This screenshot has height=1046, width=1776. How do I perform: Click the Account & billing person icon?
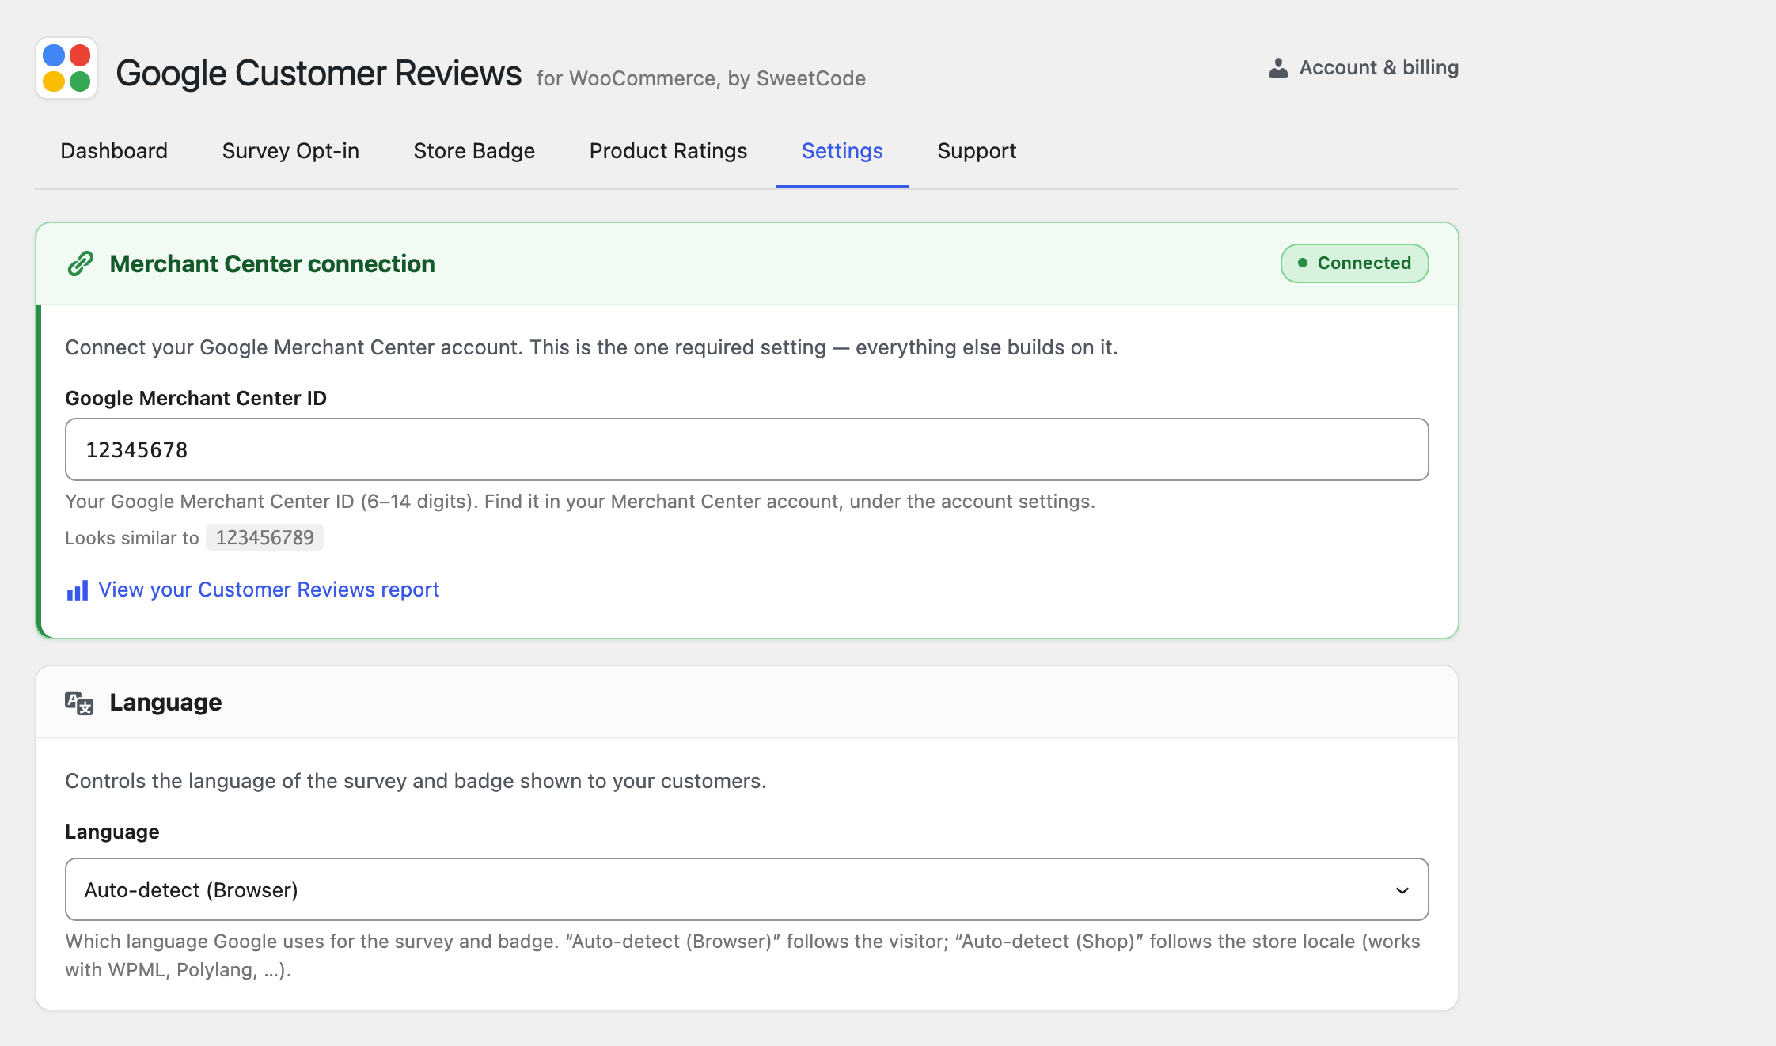(x=1278, y=68)
